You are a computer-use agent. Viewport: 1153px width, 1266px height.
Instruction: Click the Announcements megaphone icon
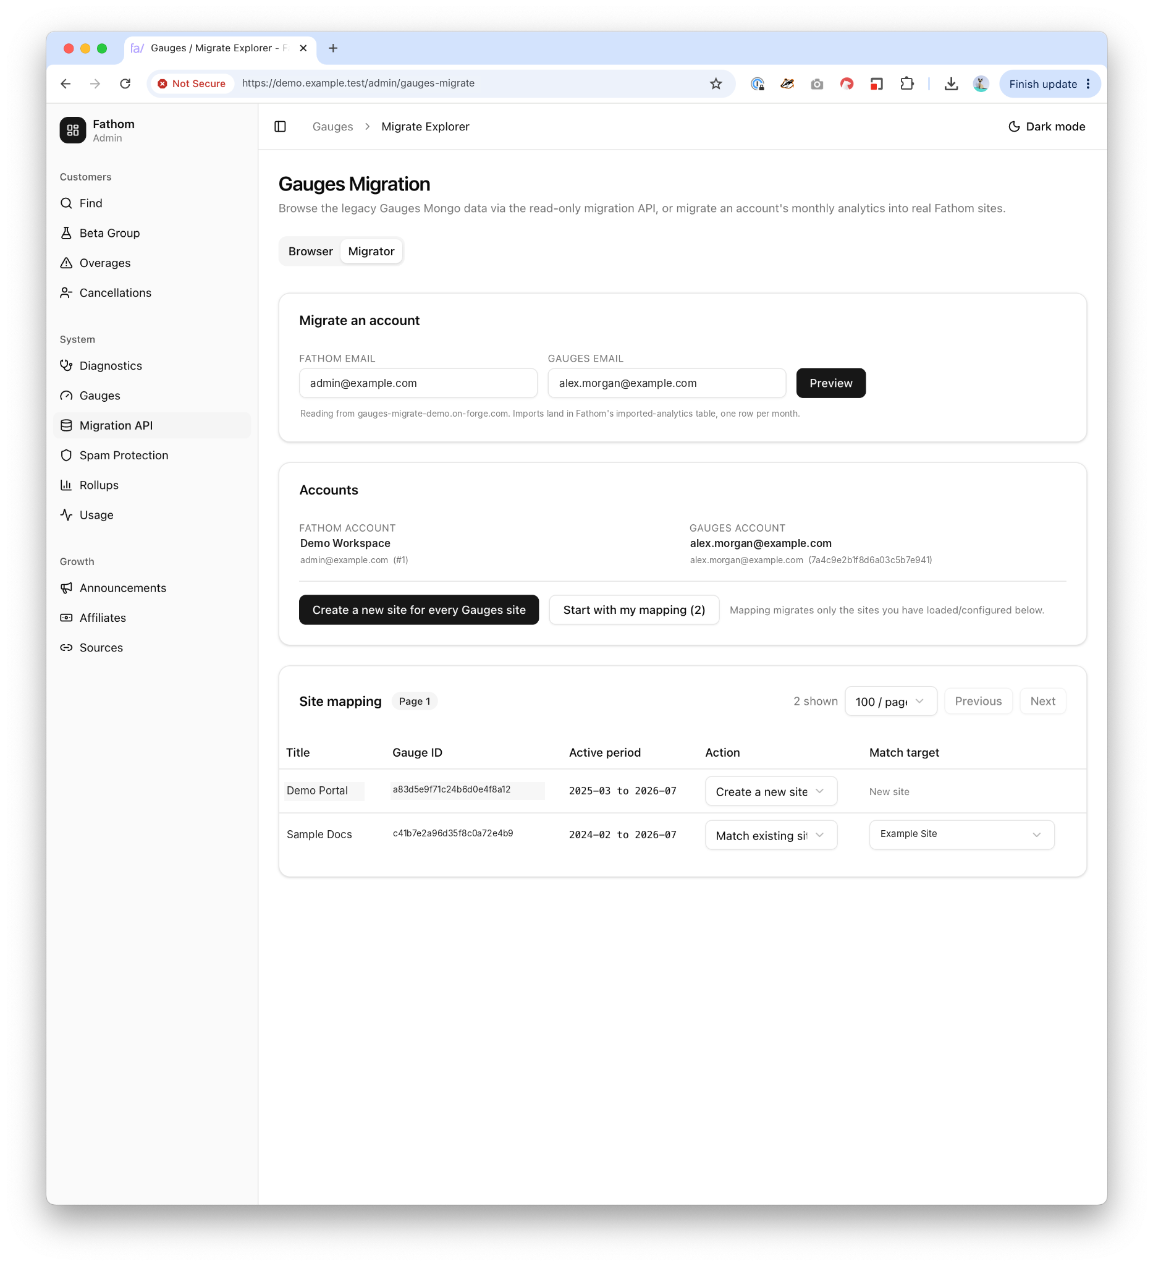point(66,588)
